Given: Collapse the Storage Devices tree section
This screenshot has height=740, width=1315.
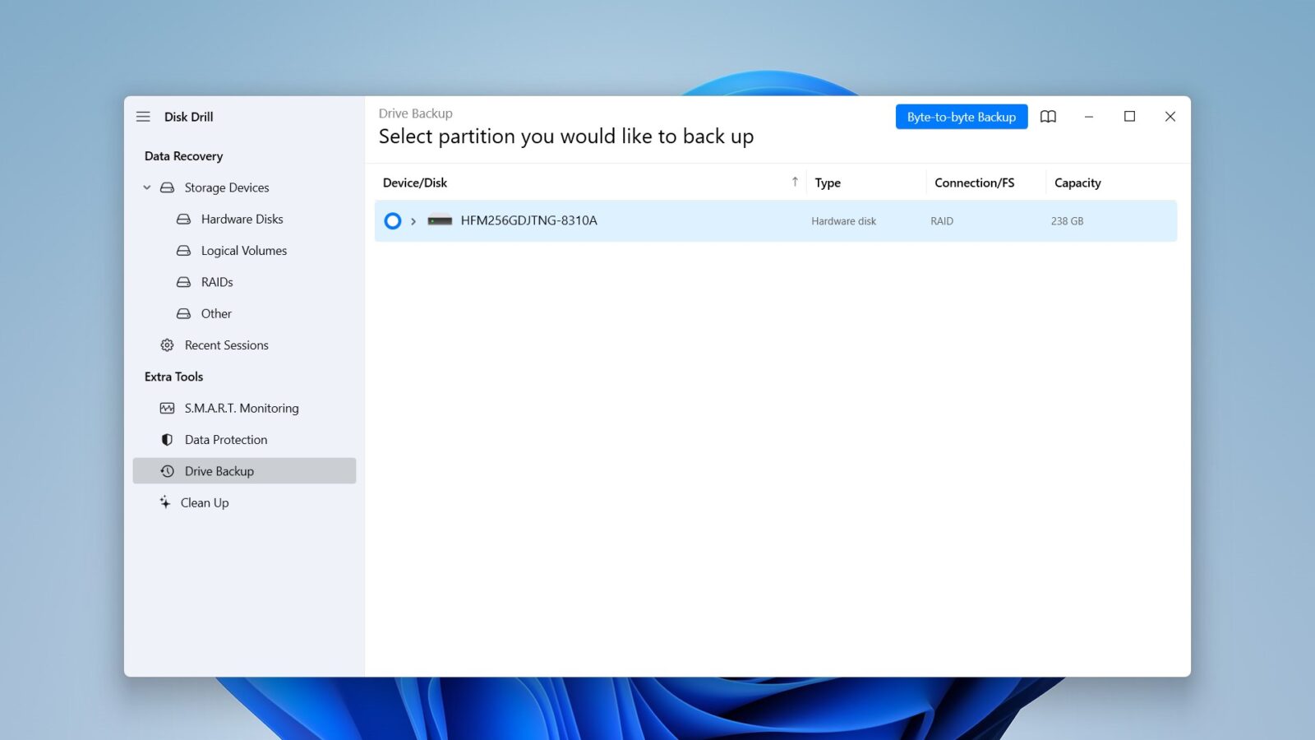Looking at the screenshot, I should coord(147,187).
